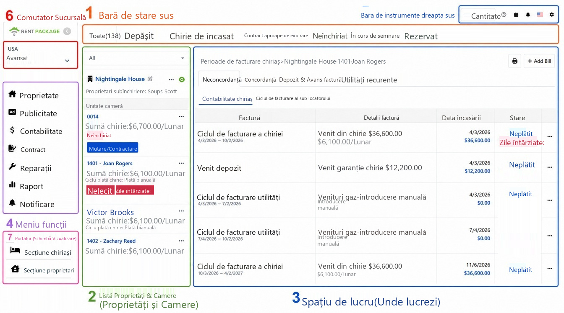The image size is (564, 313).
Task: Click the $12,200.00 amount in collection date column
Action: tap(477, 171)
